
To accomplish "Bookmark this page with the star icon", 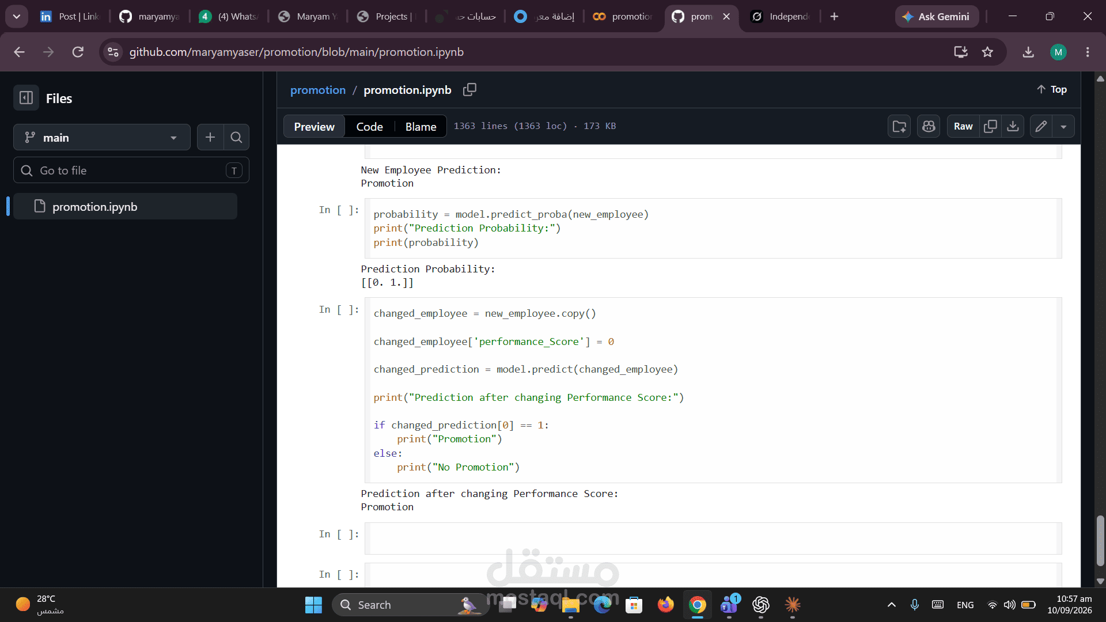I will pyautogui.click(x=987, y=52).
